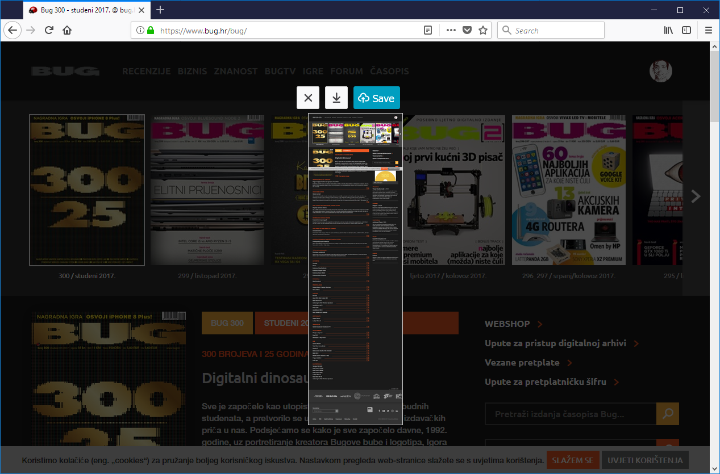Open the BUG logo home link
The image size is (720, 474).
(x=65, y=72)
